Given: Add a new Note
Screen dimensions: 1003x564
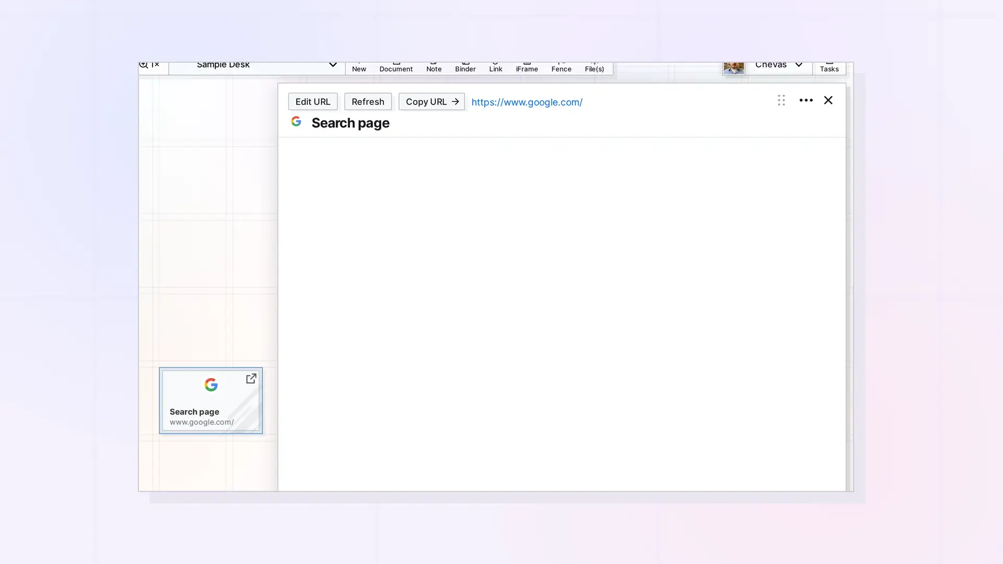Looking at the screenshot, I should (434, 68).
